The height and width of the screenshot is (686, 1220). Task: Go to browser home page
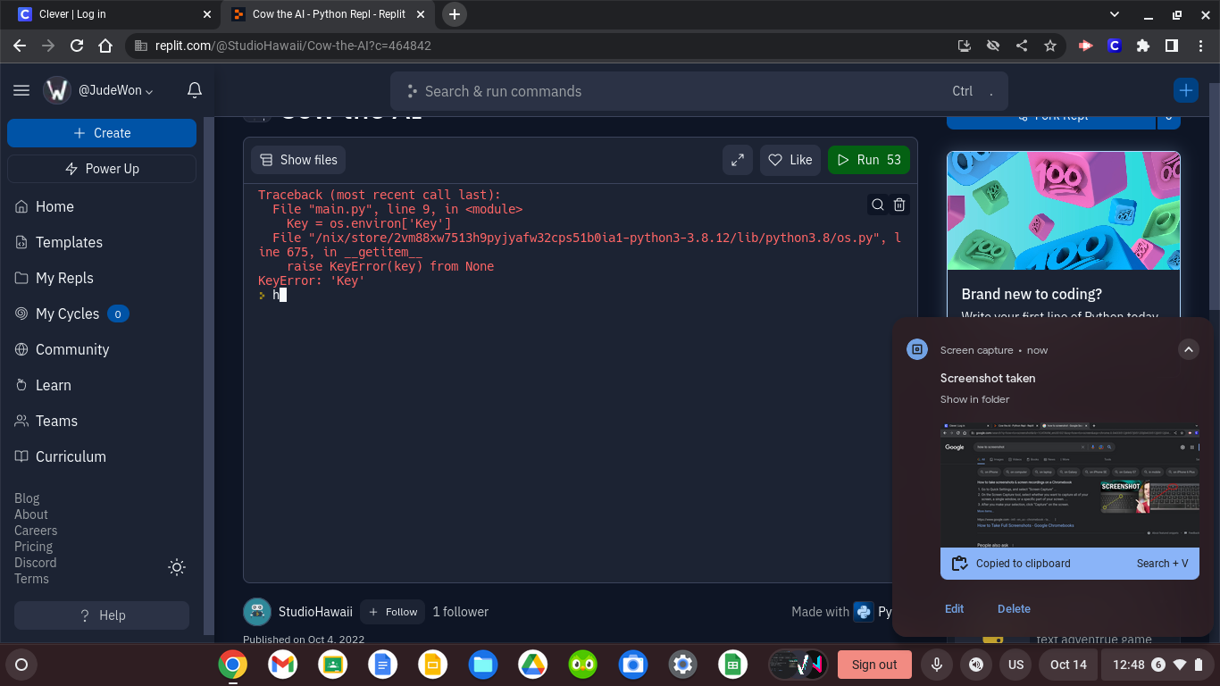105,46
